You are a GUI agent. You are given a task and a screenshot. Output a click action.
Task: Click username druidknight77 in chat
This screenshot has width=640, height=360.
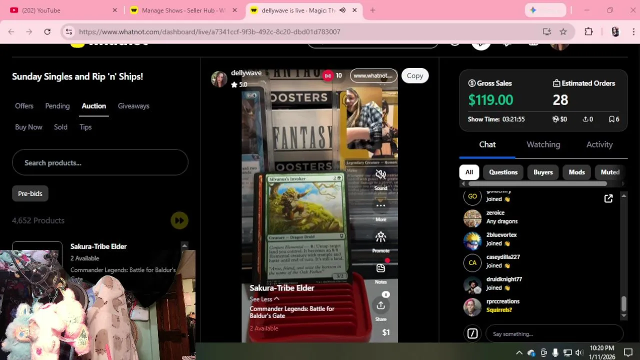click(x=504, y=279)
